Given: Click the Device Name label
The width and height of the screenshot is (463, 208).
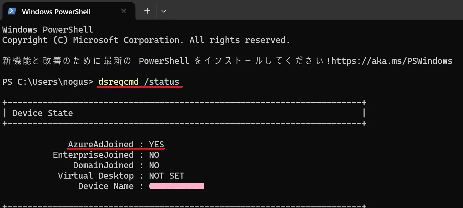Looking at the screenshot, I should pos(106,186).
